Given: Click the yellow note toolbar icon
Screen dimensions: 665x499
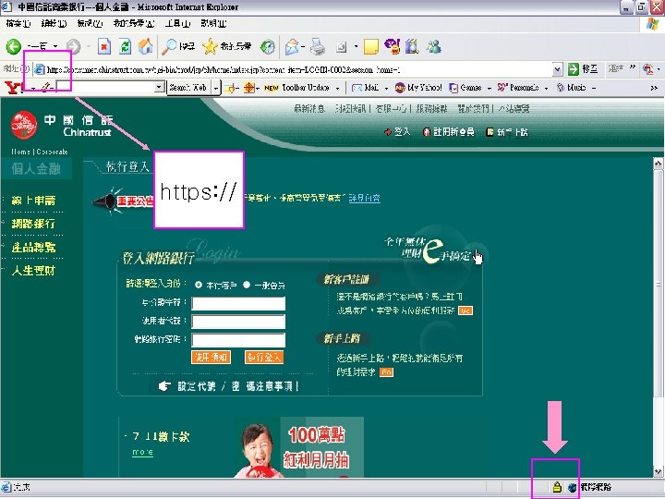Looking at the screenshot, I should pyautogui.click(x=371, y=47).
